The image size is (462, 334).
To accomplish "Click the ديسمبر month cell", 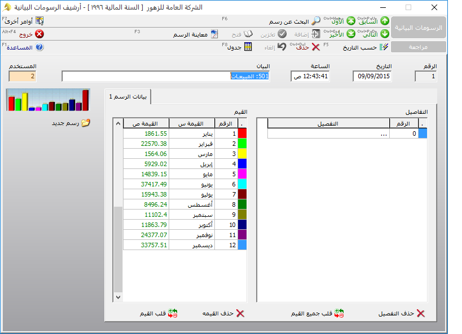I will pos(192,245).
